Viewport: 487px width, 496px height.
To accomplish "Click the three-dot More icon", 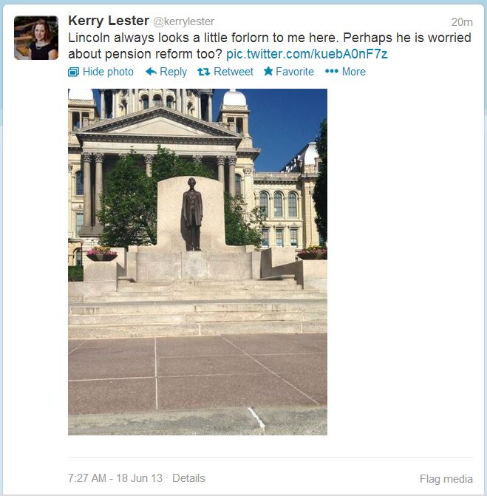I will (x=331, y=71).
